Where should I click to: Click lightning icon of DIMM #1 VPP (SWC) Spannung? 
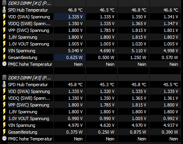tap(4, 30)
